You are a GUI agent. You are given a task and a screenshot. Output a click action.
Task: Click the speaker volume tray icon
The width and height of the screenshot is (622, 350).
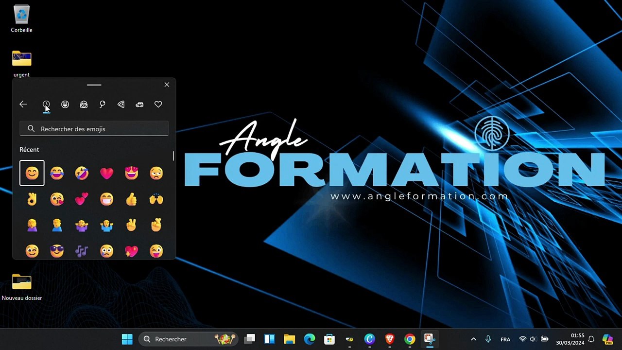tap(533, 339)
